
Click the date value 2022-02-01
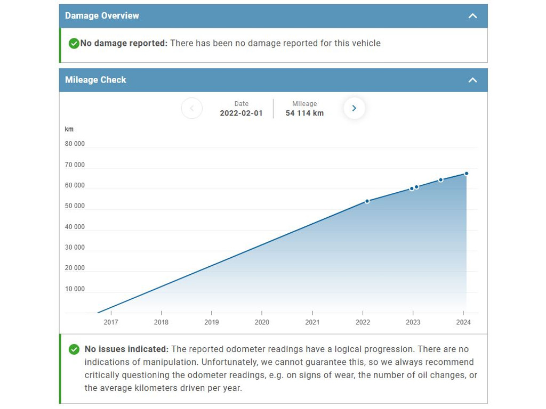241,113
